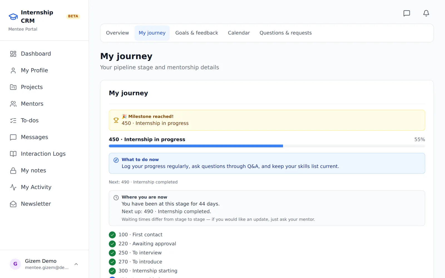Click the 55% progress value
This screenshot has height=278, width=445.
click(x=419, y=139)
